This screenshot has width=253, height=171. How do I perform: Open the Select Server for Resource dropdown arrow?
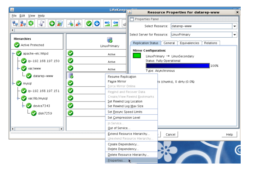235,35
